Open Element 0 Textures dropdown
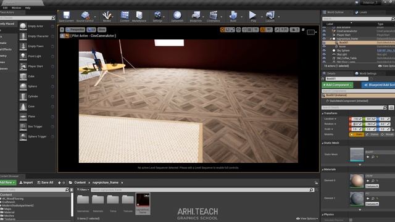Screen dimensions: 395x222 tap(372, 186)
